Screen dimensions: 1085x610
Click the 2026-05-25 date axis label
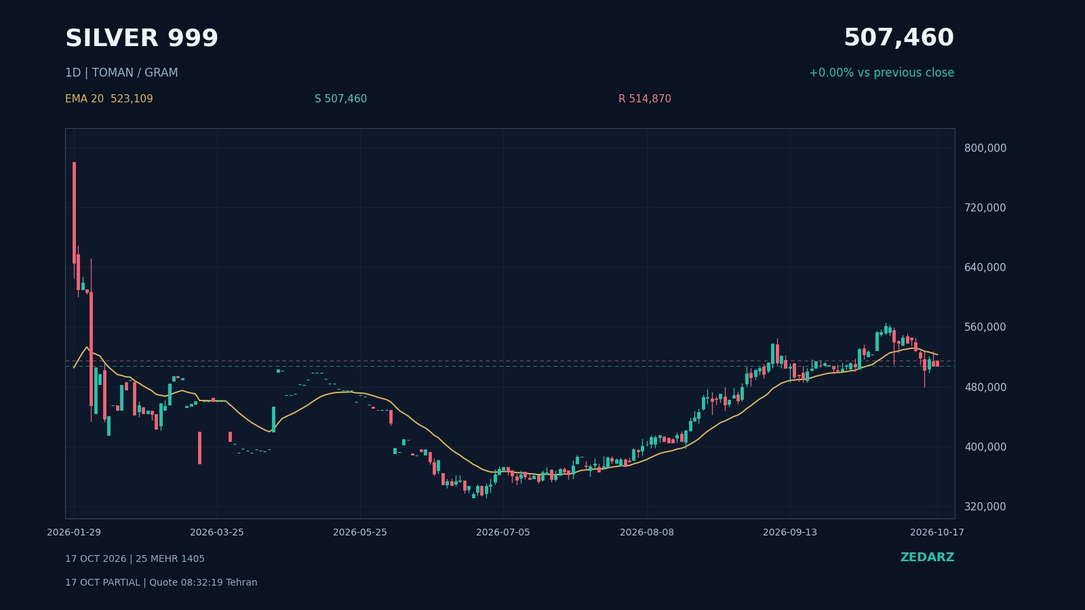[360, 533]
